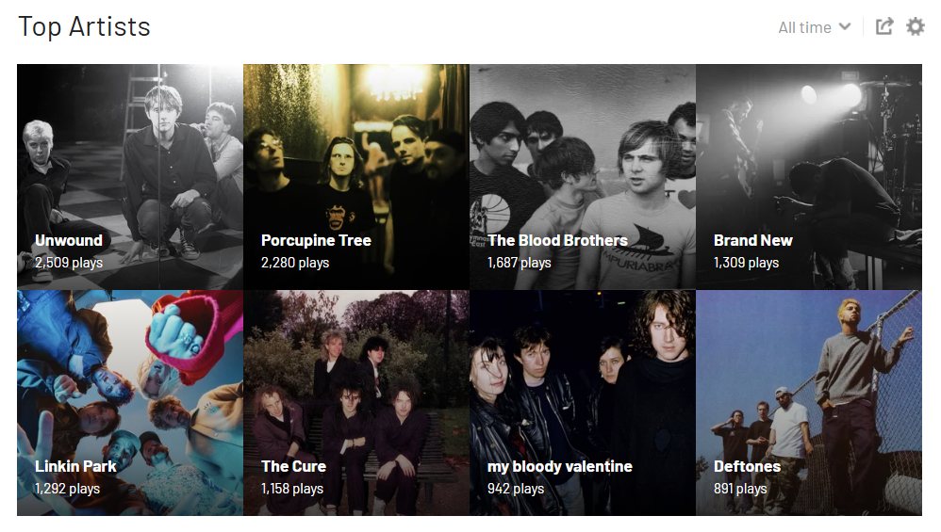Click the Deftones fence photo tile

click(808, 403)
